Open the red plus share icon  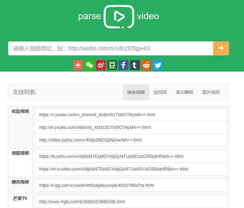click(x=78, y=65)
